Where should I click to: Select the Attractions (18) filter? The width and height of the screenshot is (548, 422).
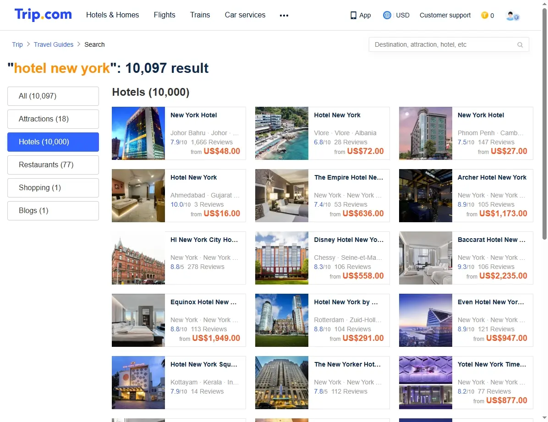53,119
